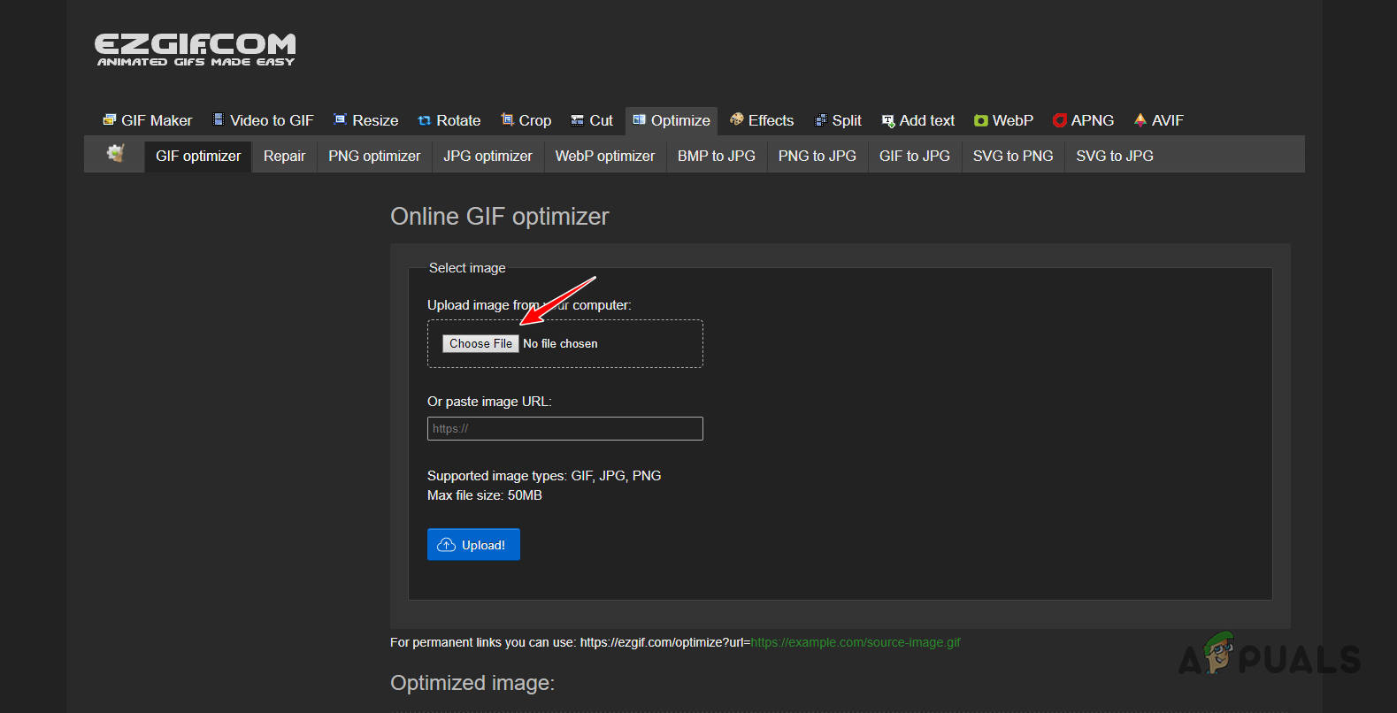
Task: Click the paste image URL field
Action: [x=565, y=428]
